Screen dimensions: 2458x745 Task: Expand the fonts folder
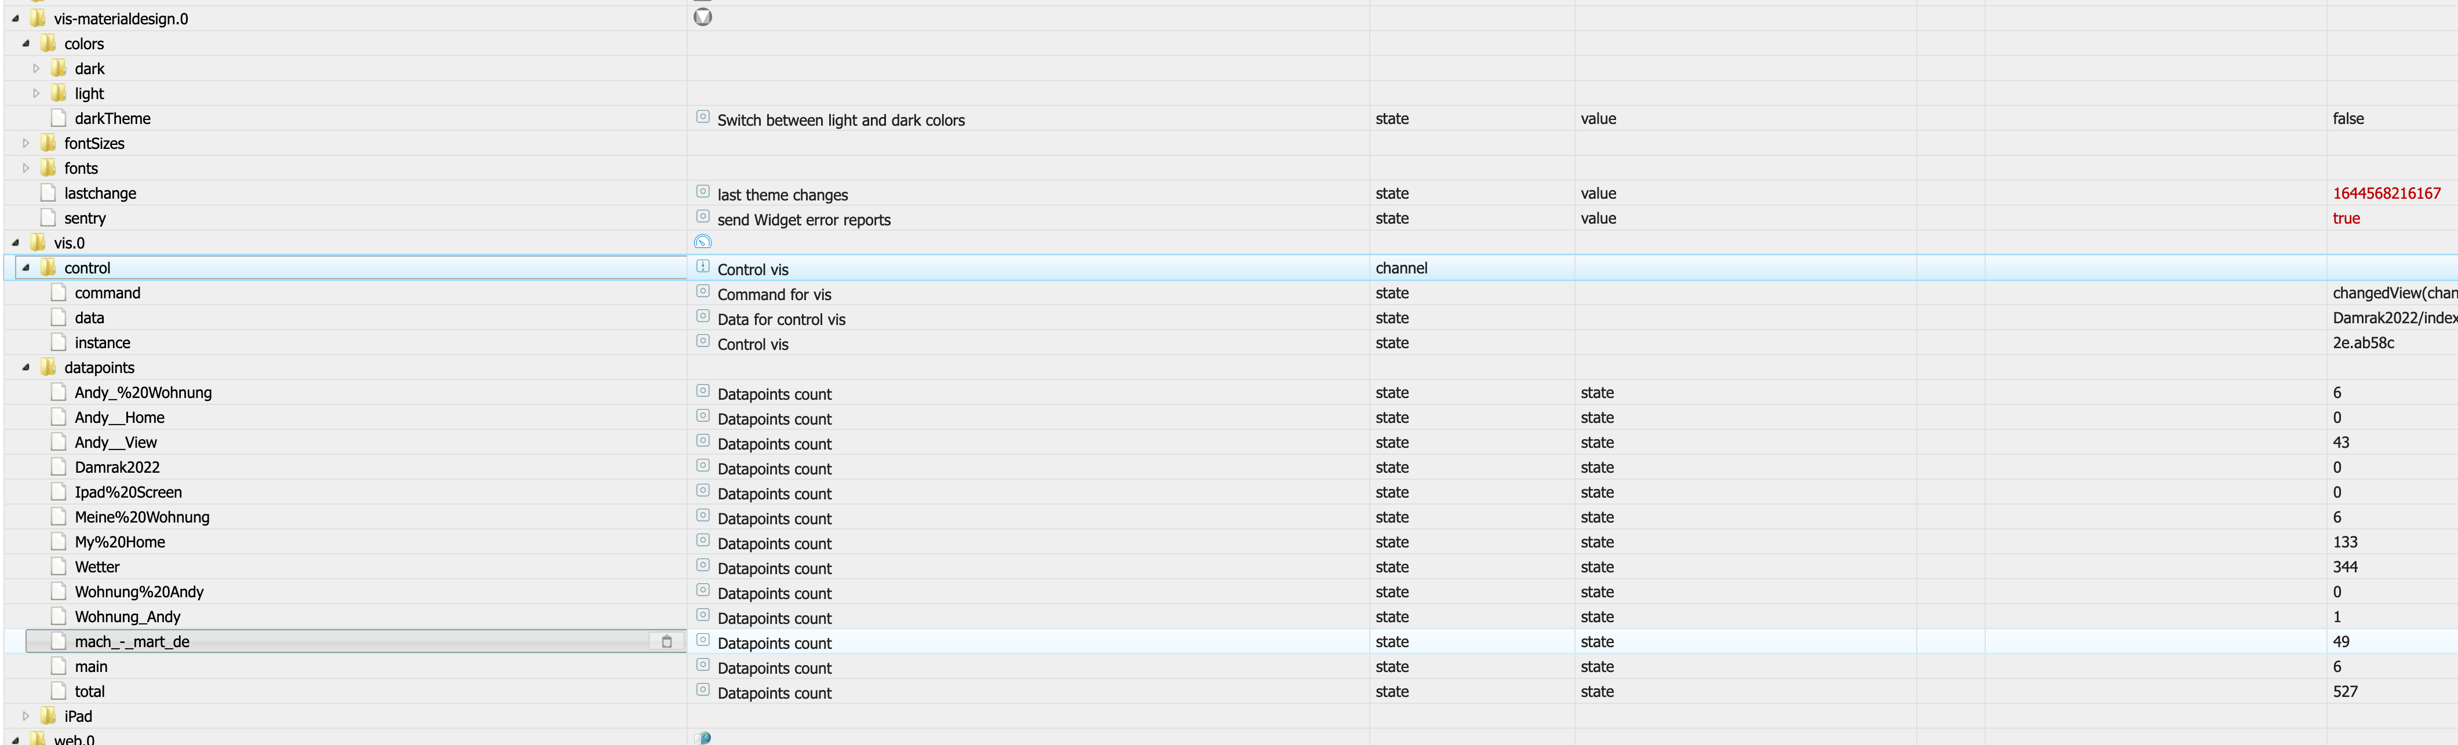[25, 168]
